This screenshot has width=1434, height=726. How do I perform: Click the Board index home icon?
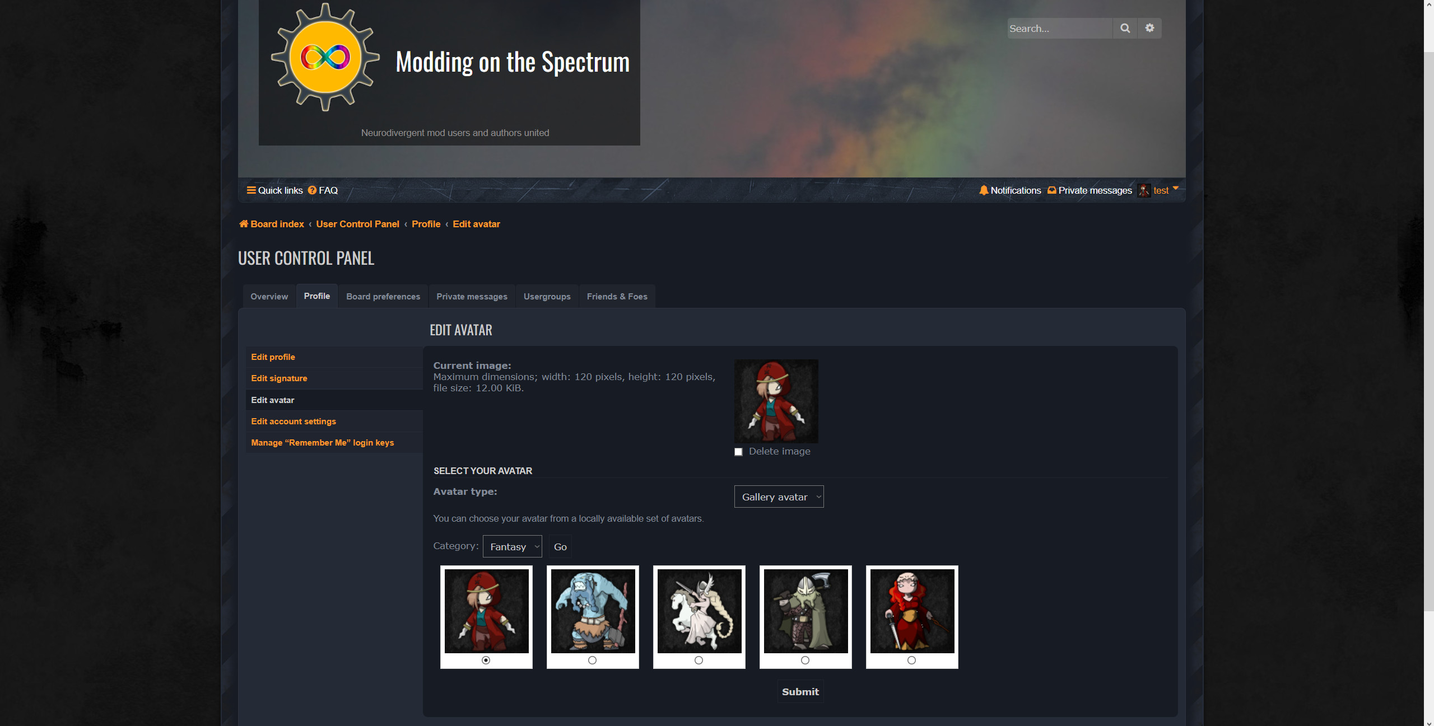[x=243, y=224]
